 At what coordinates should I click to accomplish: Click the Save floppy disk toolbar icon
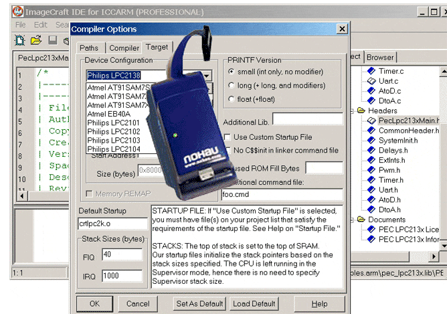click(52, 40)
